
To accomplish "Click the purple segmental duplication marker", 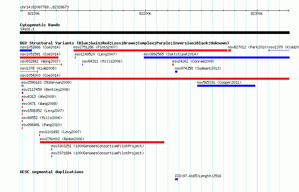I will pos(177,179).
